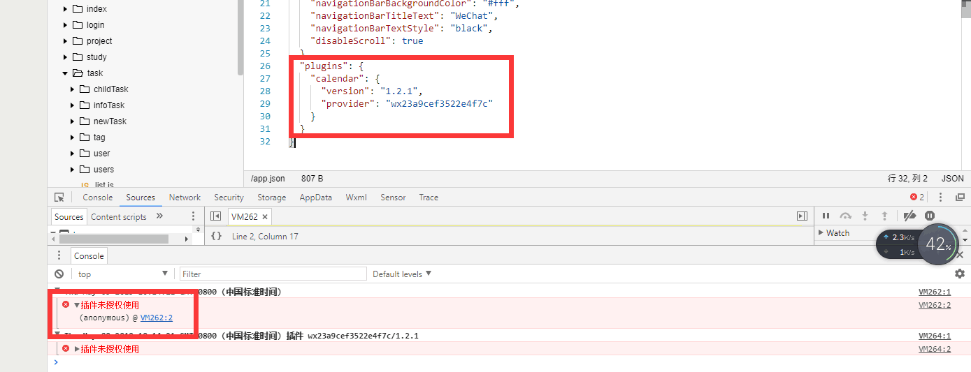Screen dimensions: 971x372
Task: Click the undock devtools window icon
Action: pos(960,198)
